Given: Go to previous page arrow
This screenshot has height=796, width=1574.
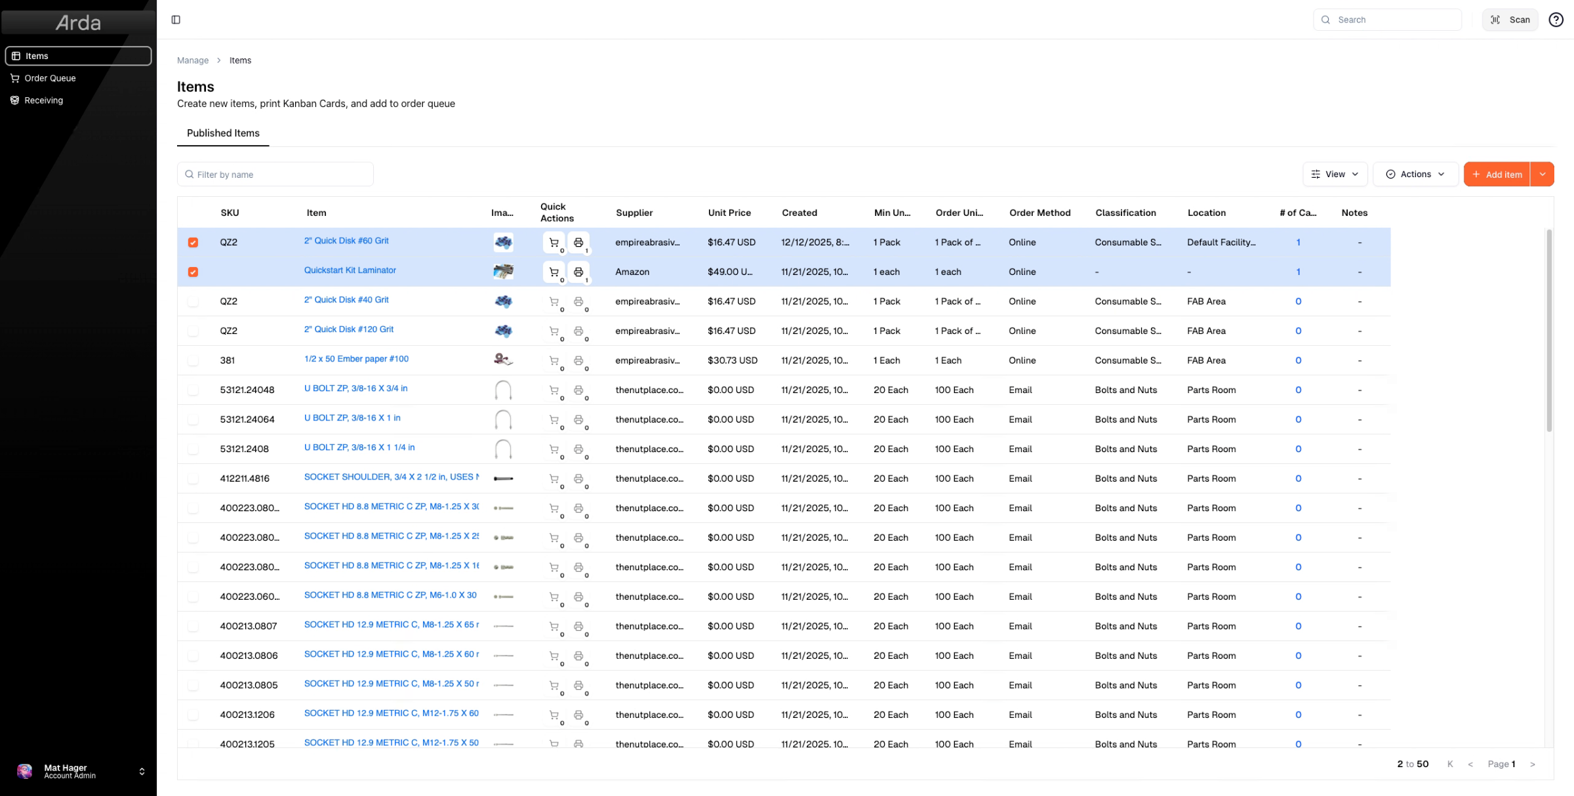Looking at the screenshot, I should pyautogui.click(x=1470, y=764).
